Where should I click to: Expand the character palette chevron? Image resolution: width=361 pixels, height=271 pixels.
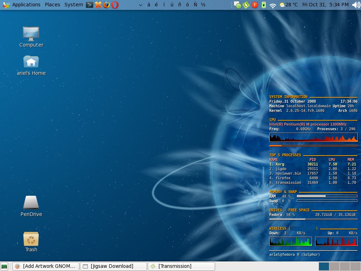[140, 5]
